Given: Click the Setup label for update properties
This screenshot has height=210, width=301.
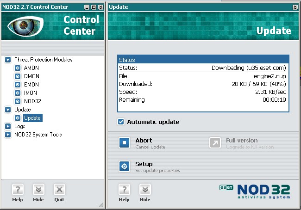Looking at the screenshot, I should [144, 164].
